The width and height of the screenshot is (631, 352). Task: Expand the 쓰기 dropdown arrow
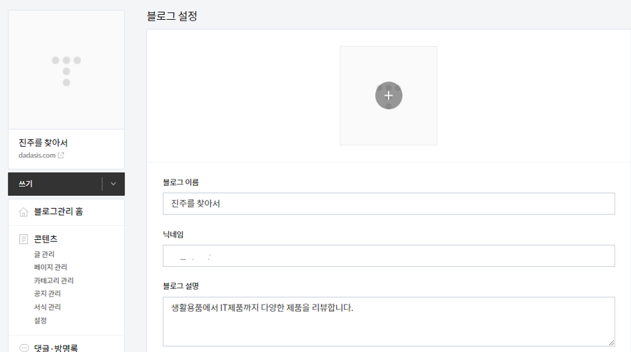[x=114, y=184]
